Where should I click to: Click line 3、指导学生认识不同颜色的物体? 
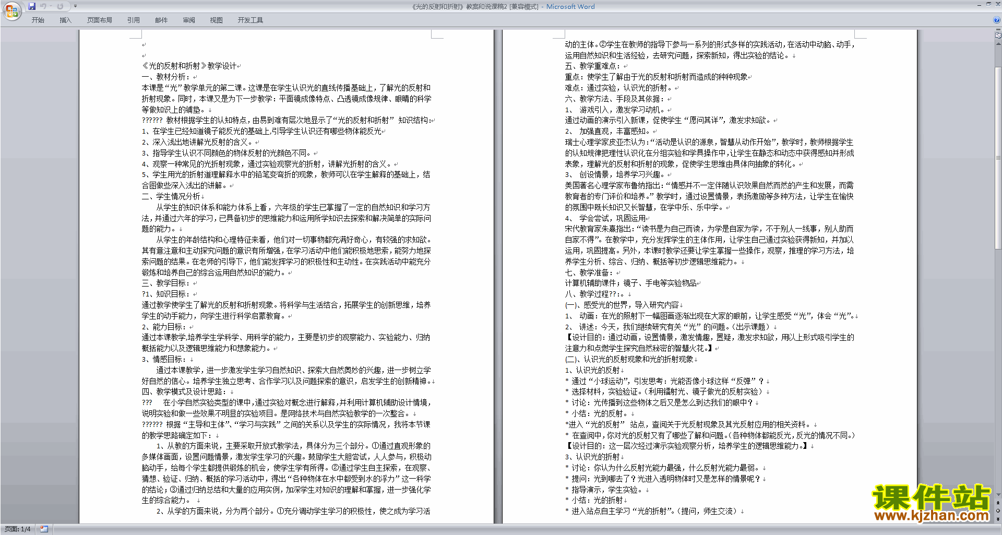coord(226,153)
